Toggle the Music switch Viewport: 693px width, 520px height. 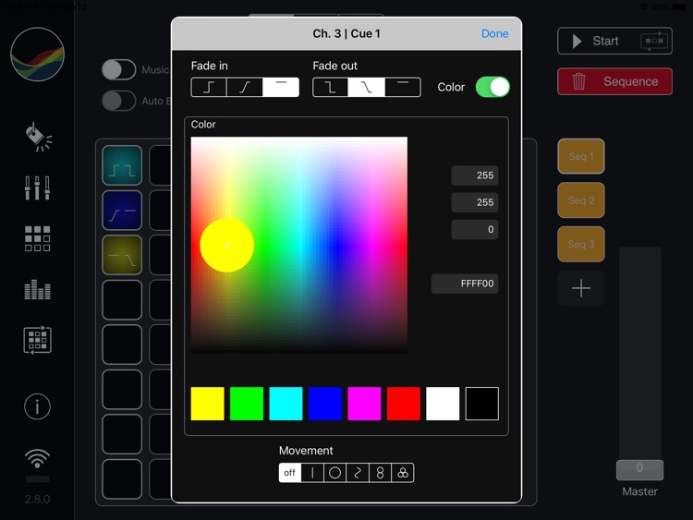click(118, 70)
